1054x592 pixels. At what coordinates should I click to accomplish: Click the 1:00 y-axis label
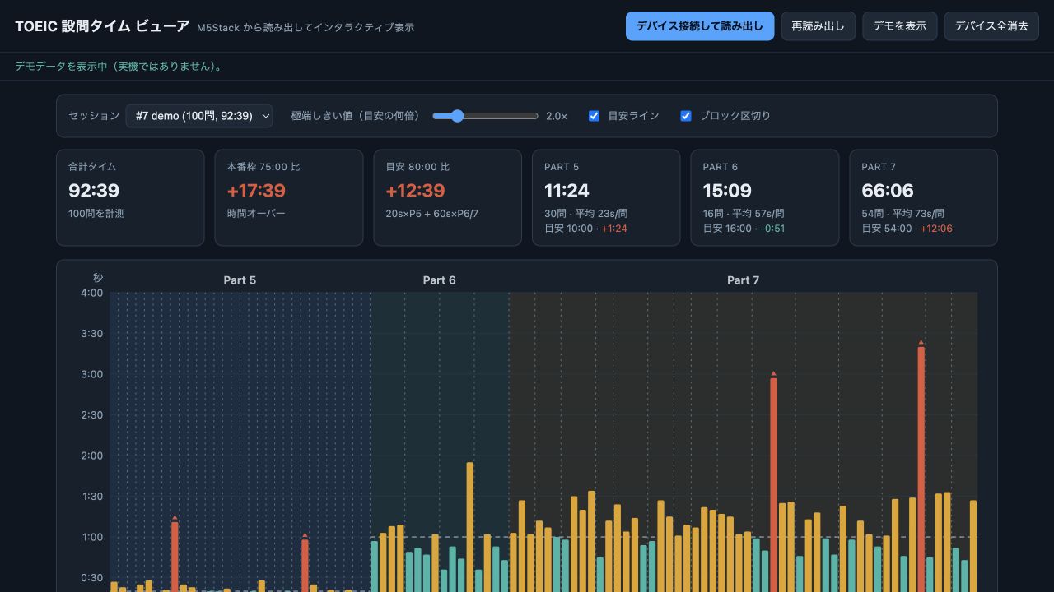[92, 537]
